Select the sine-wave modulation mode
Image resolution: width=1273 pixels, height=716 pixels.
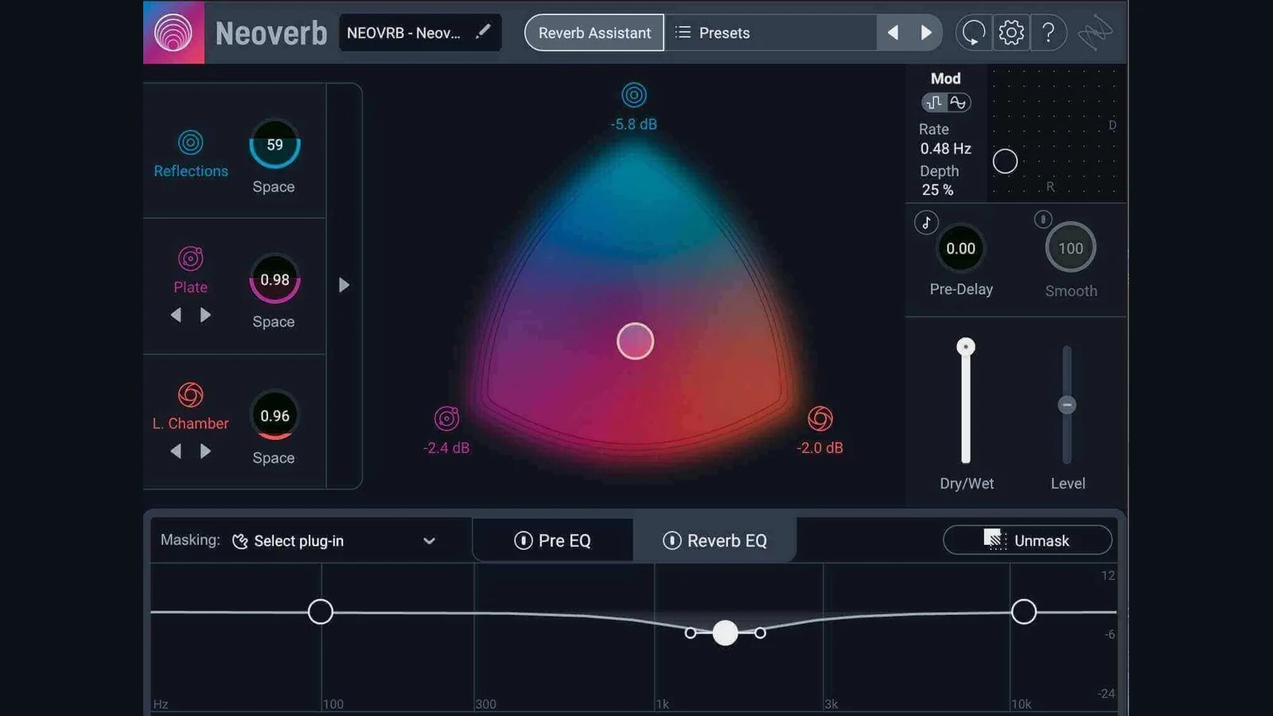point(959,103)
